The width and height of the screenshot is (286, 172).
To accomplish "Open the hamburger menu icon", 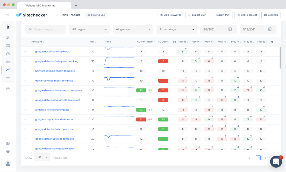I will click(8, 15).
